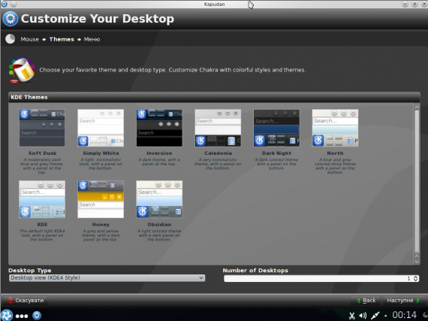Screen dimensions: 428x321
Task: Select the Obsidian theme preview
Action: tap(159, 199)
